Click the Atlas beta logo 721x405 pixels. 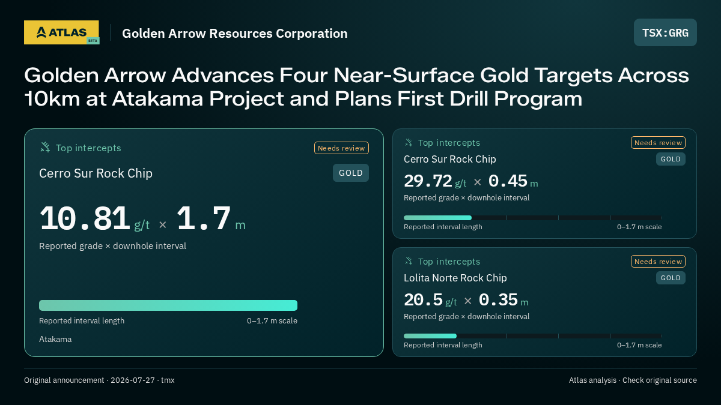click(x=62, y=32)
